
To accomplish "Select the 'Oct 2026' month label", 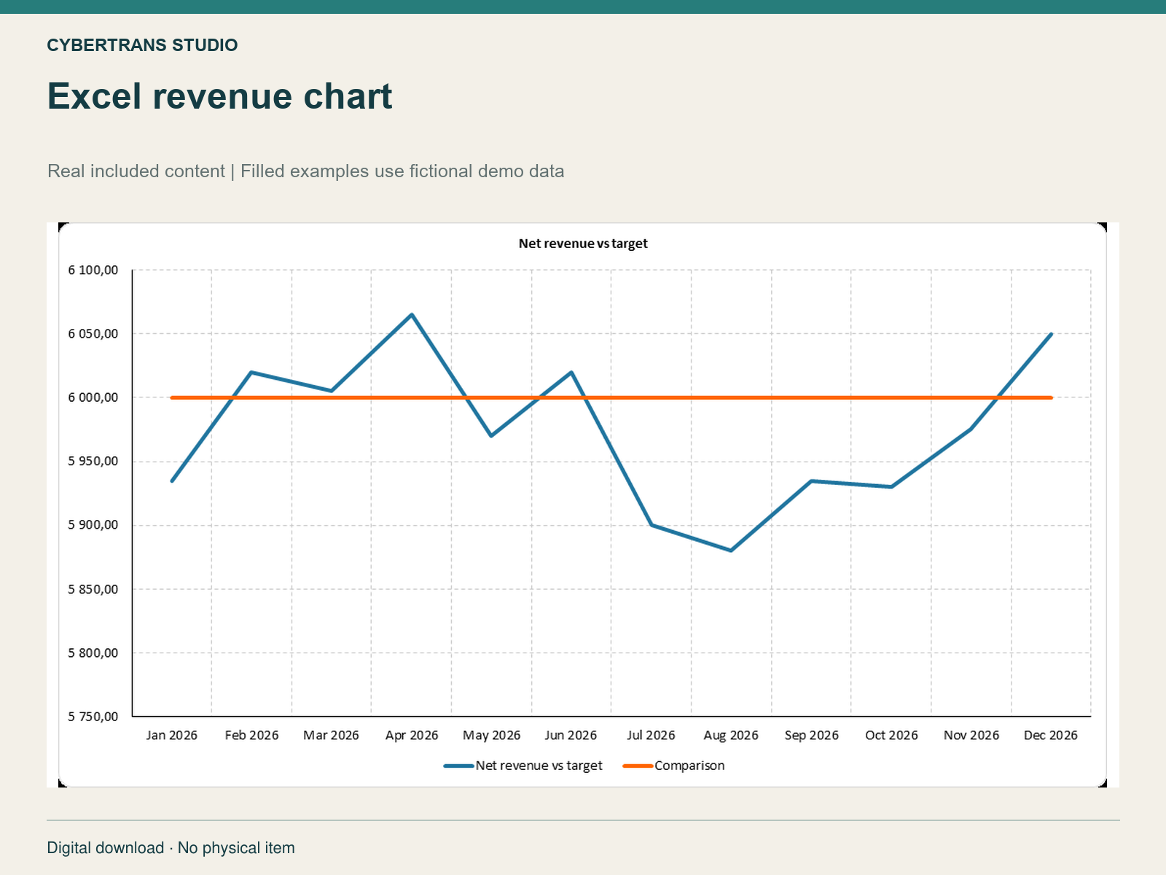I will pos(891,735).
